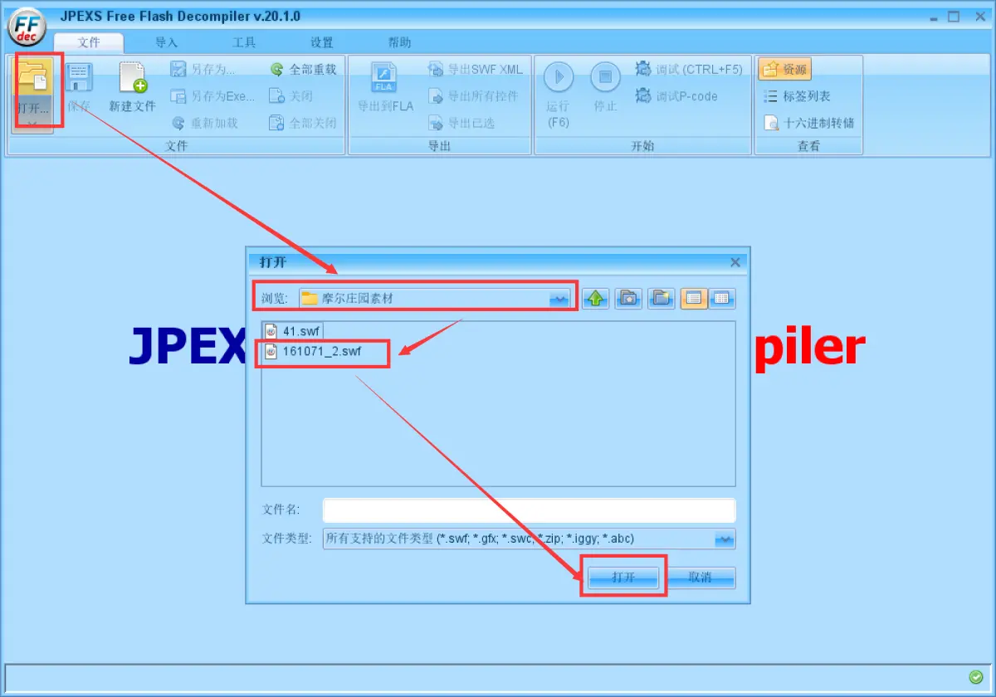
Task: Switch to details table view in the dialog
Action: click(x=722, y=298)
